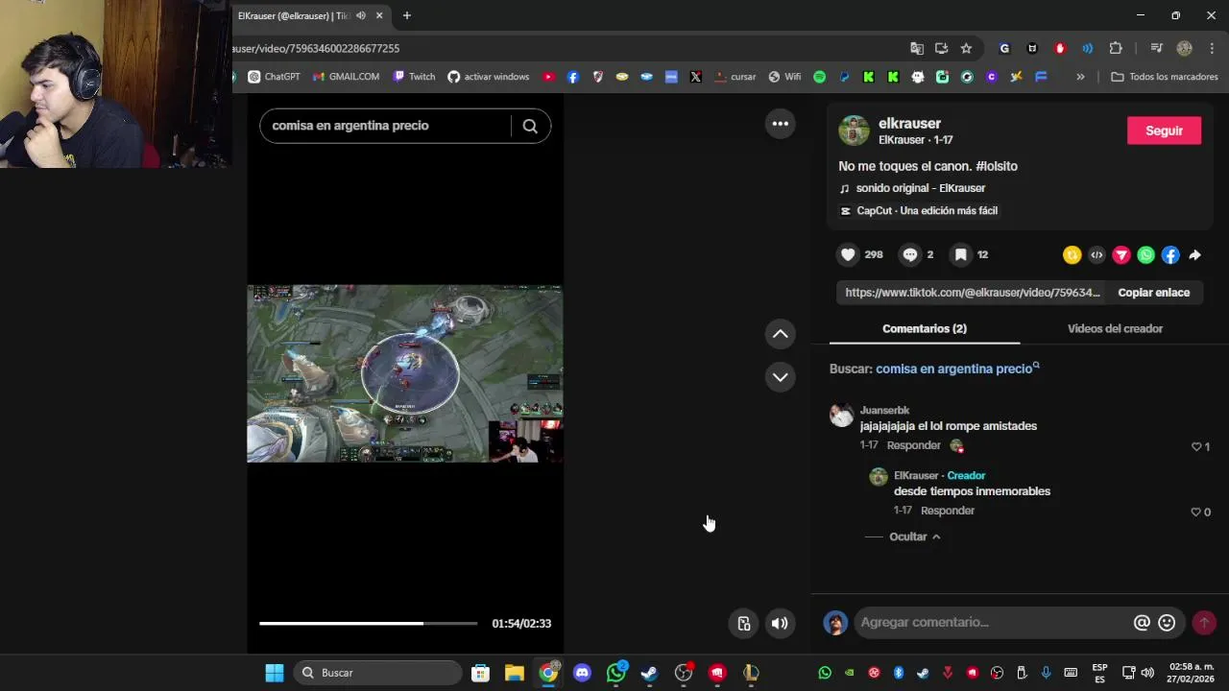
Task: Click the embed code icon
Action: [x=1096, y=254]
